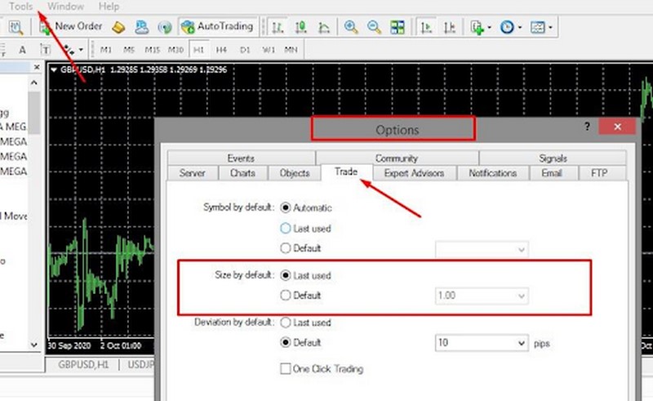Expand the templates dropdown arrow
Image resolution: width=653 pixels, height=401 pixels.
point(550,28)
